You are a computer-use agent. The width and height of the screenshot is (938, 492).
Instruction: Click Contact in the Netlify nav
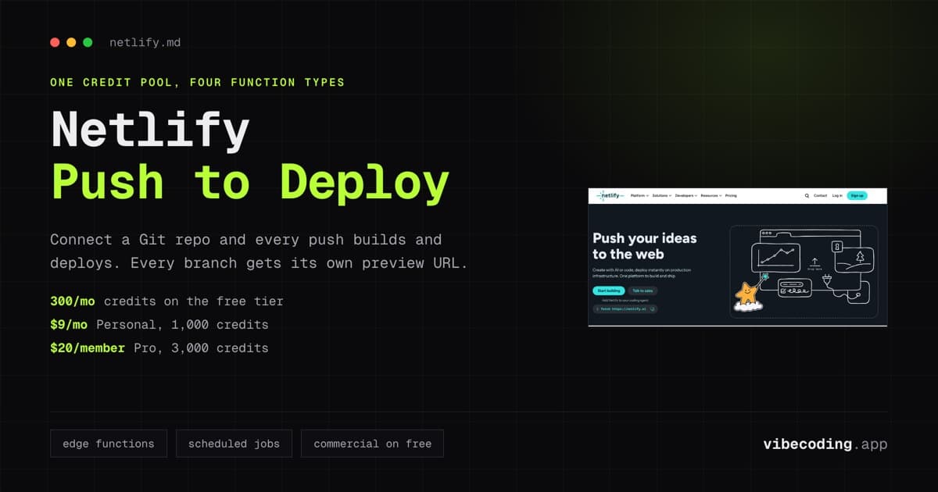tap(820, 195)
